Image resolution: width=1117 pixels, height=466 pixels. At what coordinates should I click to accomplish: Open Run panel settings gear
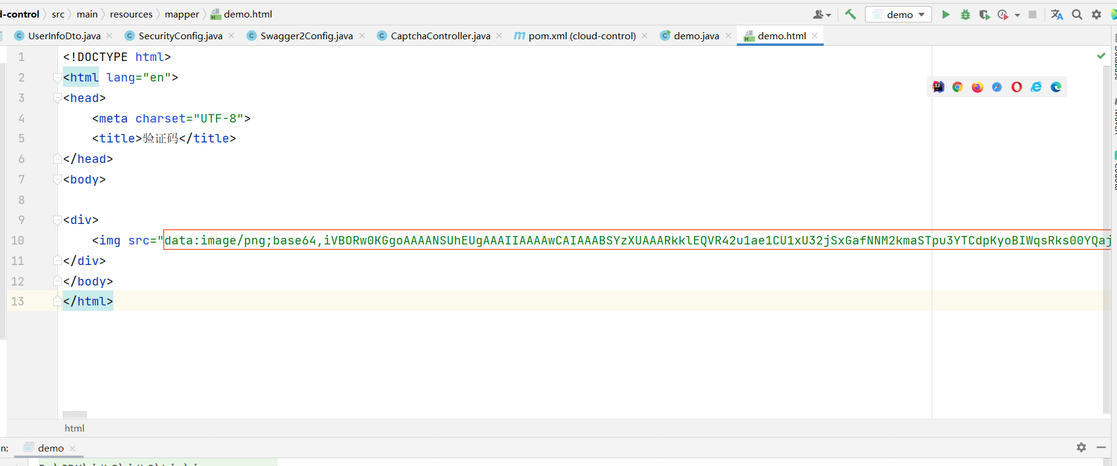pyautogui.click(x=1081, y=447)
